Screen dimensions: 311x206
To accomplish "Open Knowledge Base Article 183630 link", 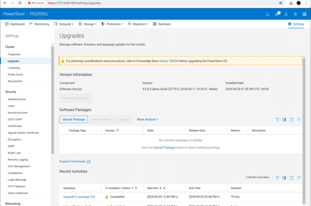I will point(169,61).
